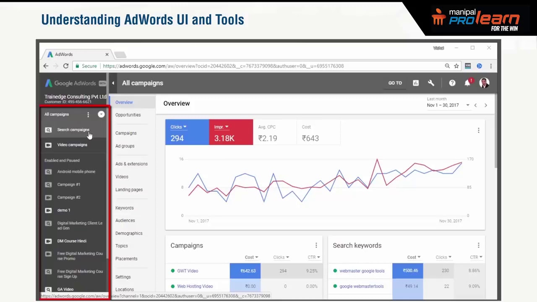Open the Videos menu item
The image size is (537, 302).
click(122, 177)
